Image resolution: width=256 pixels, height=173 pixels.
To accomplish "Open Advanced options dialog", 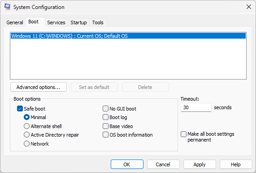I will (39, 87).
